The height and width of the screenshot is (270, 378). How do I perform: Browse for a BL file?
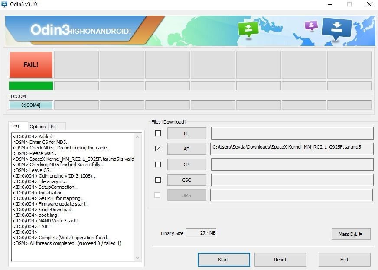186,133
